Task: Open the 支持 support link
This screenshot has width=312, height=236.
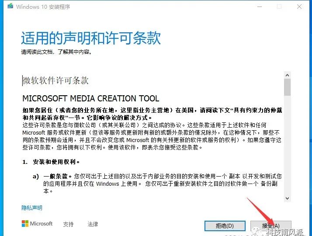Action: (x=68, y=224)
